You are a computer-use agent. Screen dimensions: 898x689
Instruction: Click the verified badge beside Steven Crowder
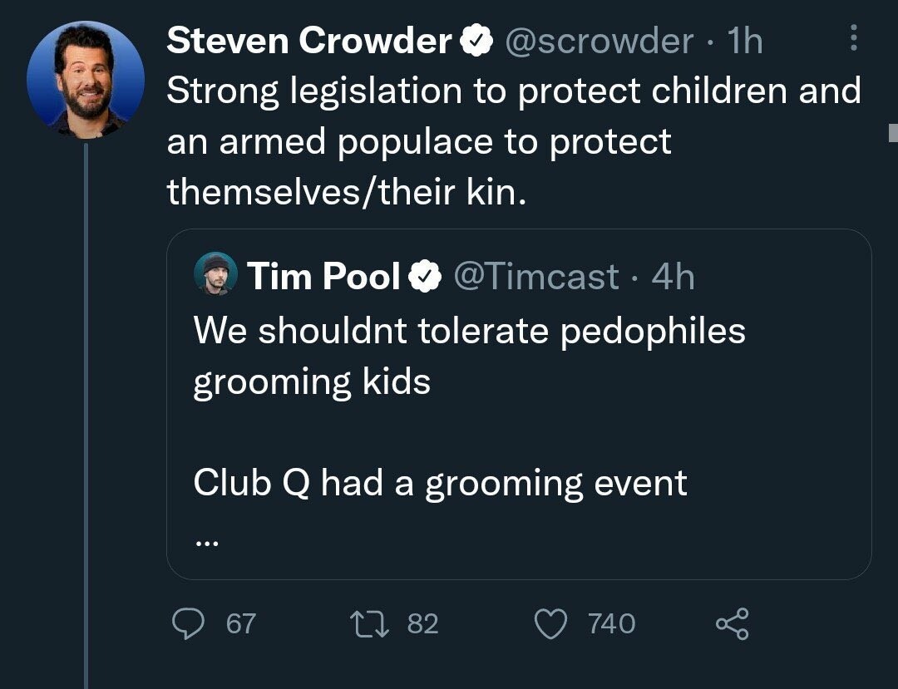[x=476, y=41]
